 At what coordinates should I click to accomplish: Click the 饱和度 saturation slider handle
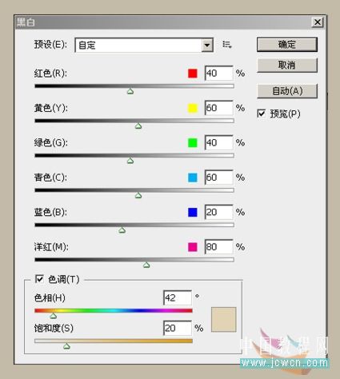(x=66, y=346)
